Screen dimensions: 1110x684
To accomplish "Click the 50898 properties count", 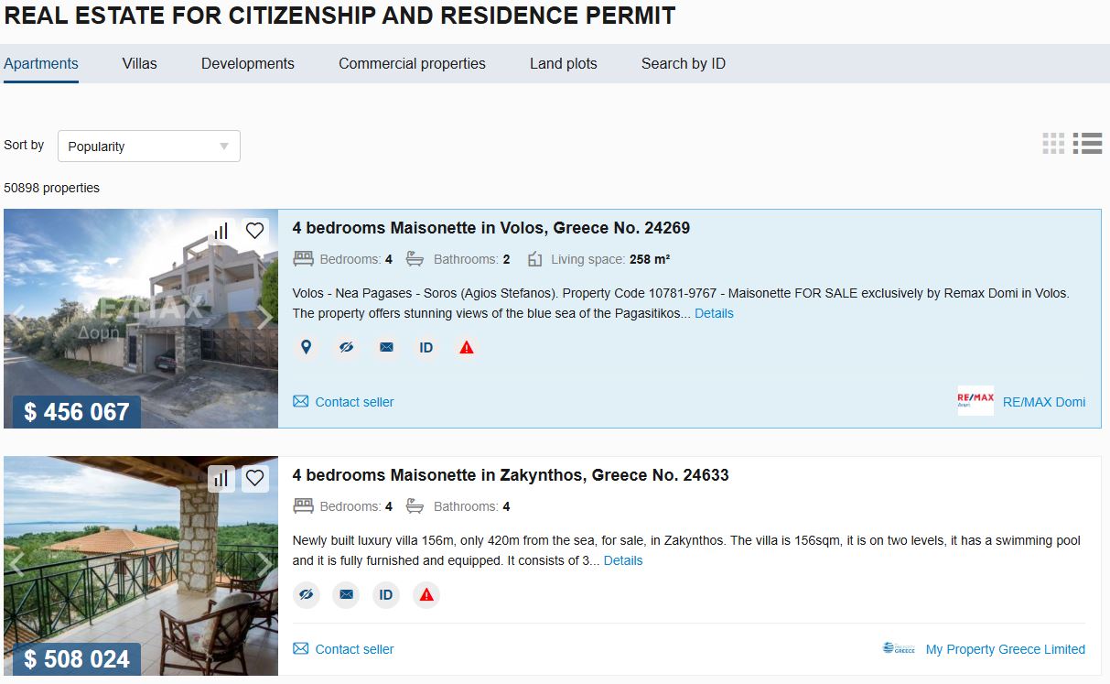I will (x=52, y=188).
